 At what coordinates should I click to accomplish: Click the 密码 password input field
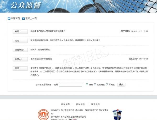71,84
